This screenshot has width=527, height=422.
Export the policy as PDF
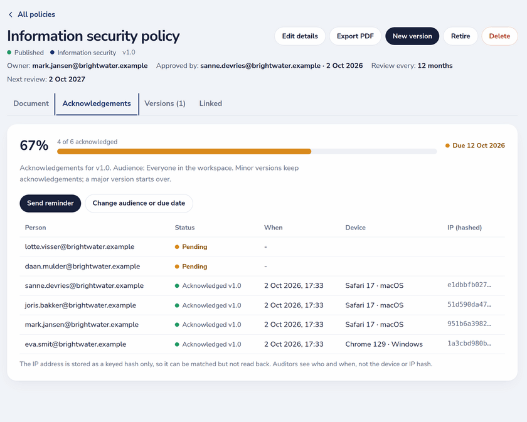[x=355, y=36]
